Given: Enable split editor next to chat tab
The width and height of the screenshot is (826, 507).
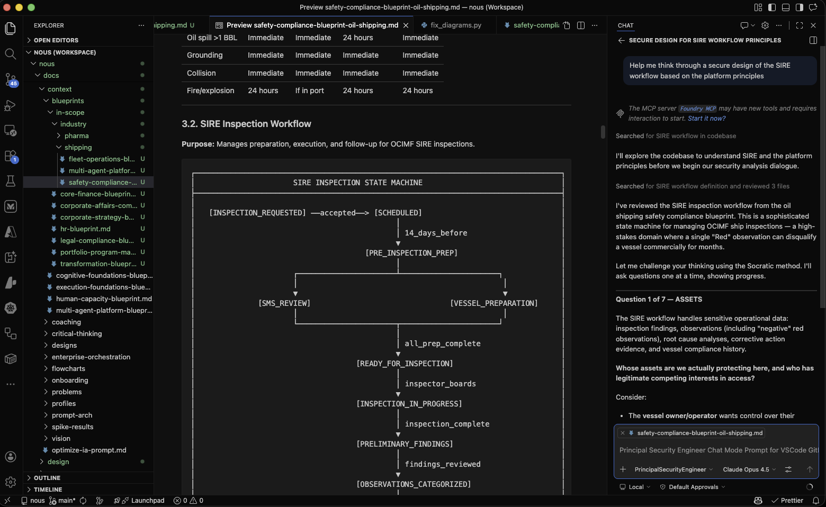Looking at the screenshot, I should pos(581,25).
